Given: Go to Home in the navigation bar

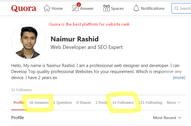Looking at the screenshot, I should point(53,8).
